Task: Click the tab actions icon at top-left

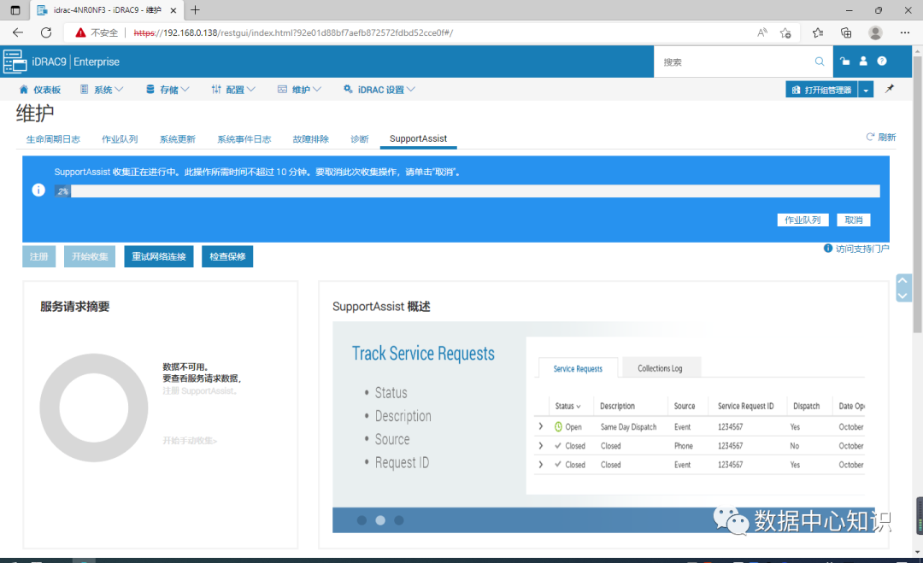Action: 15,10
